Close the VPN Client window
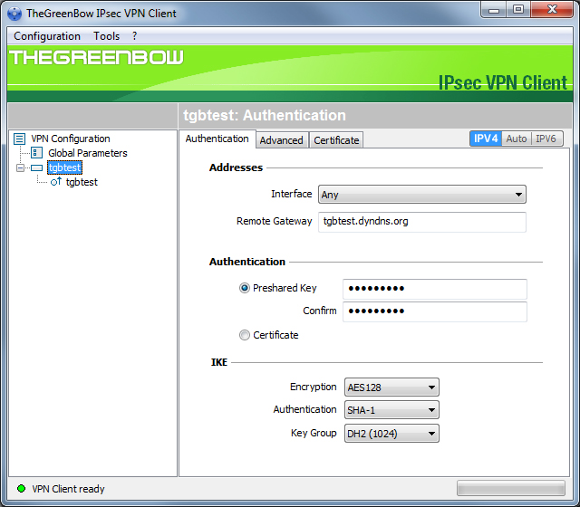580x507 pixels. [x=552, y=10]
